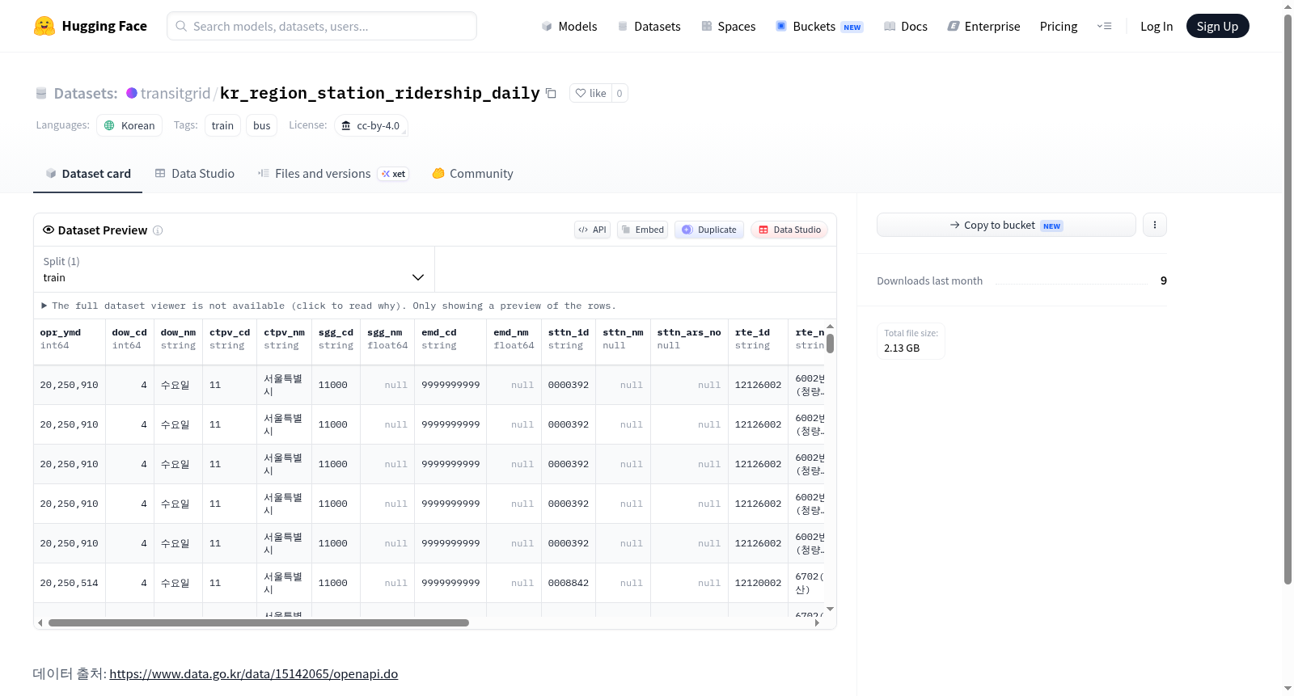Click the Embed button
This screenshot has height=696, width=1294.
tap(643, 230)
